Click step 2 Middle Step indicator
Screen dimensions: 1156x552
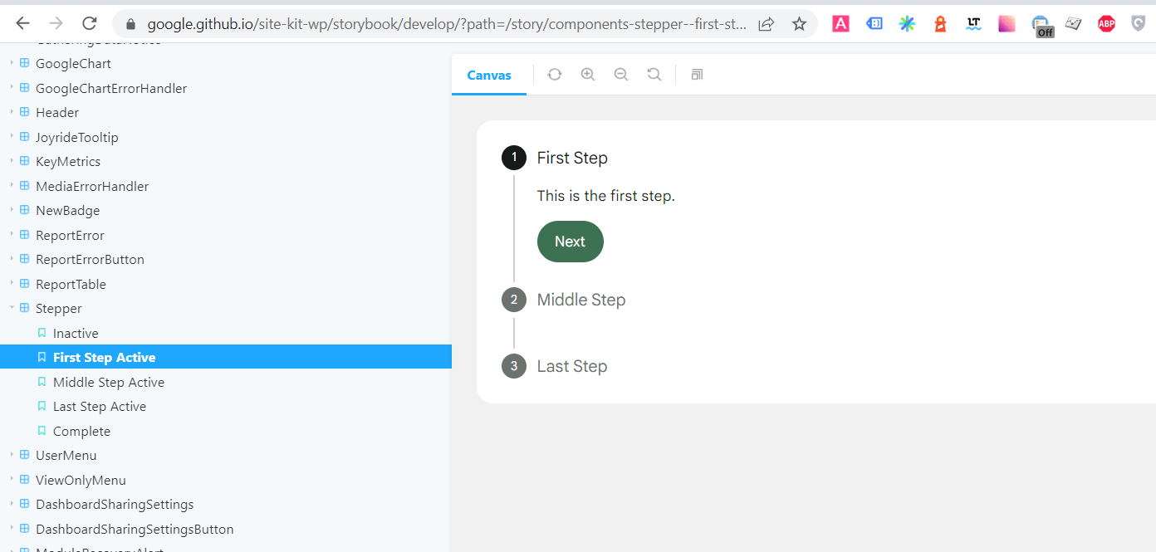(513, 300)
